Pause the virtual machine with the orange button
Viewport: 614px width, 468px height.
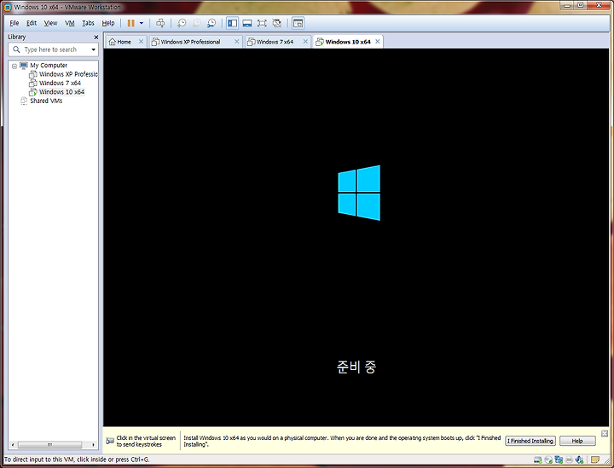tap(130, 23)
